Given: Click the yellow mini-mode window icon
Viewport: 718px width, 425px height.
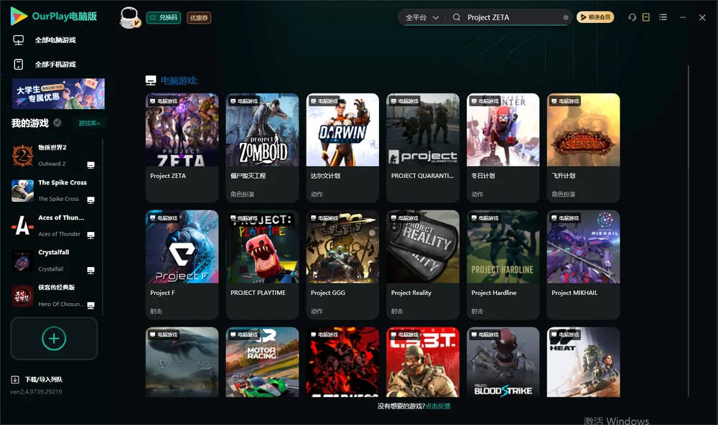Looking at the screenshot, I should 646,17.
